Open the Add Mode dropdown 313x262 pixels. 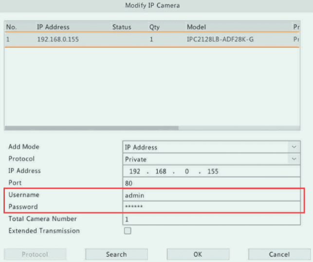[x=211, y=147]
